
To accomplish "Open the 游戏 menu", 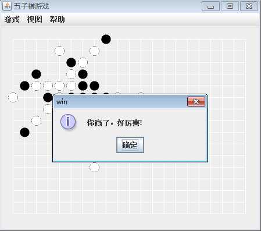I will pyautogui.click(x=12, y=19).
